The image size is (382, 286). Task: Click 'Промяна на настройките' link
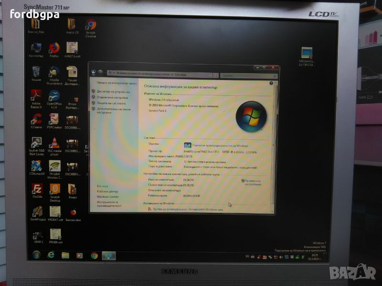coord(253,182)
